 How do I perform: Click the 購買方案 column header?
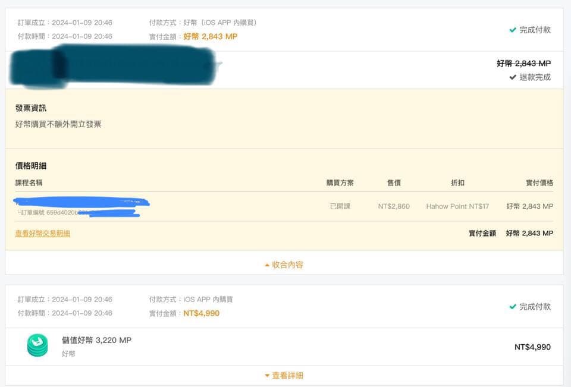click(x=340, y=183)
